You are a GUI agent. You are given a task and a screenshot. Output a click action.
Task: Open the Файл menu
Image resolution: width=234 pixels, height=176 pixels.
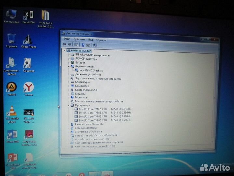pos(67,39)
